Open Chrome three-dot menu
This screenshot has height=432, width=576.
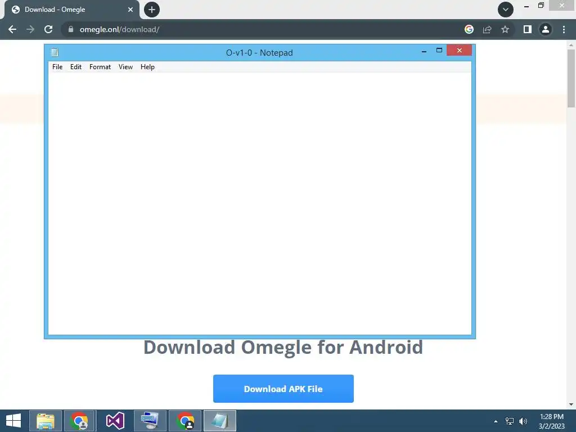click(x=564, y=29)
